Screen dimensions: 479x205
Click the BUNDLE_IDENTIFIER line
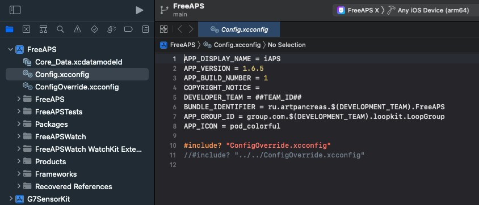[314, 107]
